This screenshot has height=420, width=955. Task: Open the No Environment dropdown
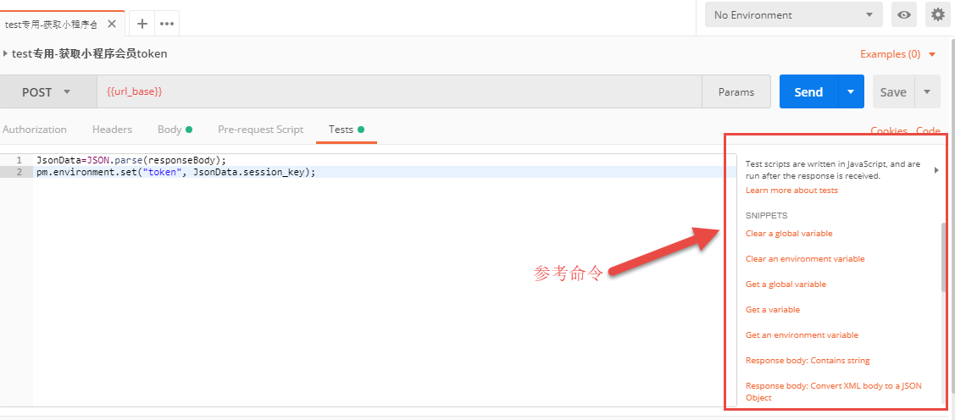click(793, 15)
